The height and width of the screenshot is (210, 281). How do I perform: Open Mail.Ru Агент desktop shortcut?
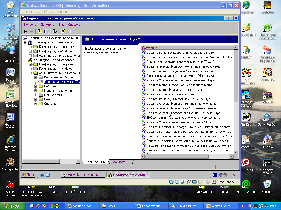coord(246,186)
